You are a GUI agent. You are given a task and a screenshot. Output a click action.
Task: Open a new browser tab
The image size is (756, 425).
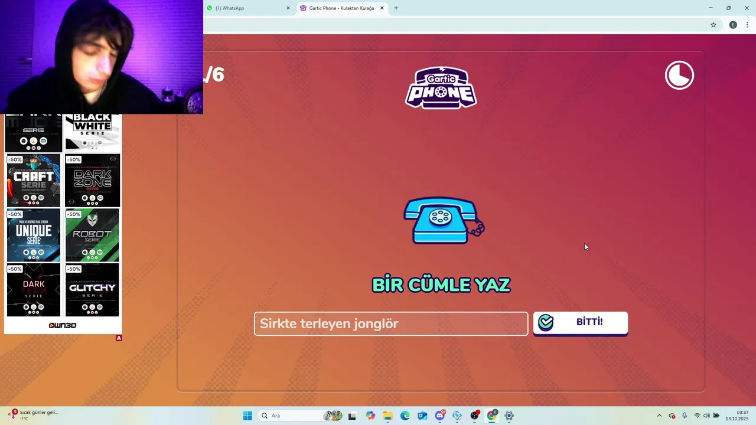pyautogui.click(x=396, y=8)
